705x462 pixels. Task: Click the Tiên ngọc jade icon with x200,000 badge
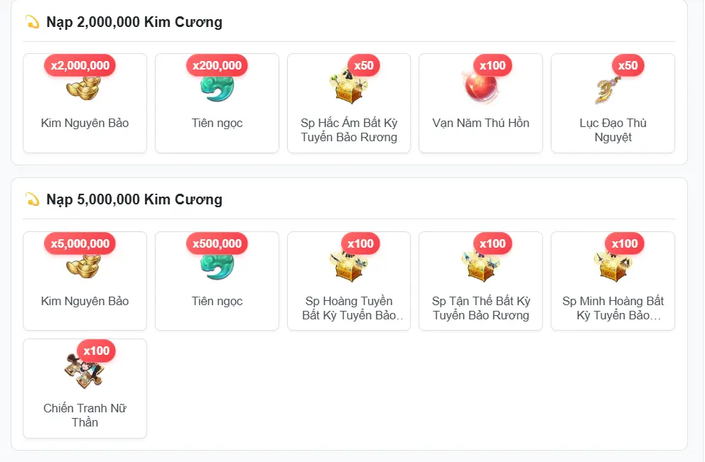coord(217,88)
